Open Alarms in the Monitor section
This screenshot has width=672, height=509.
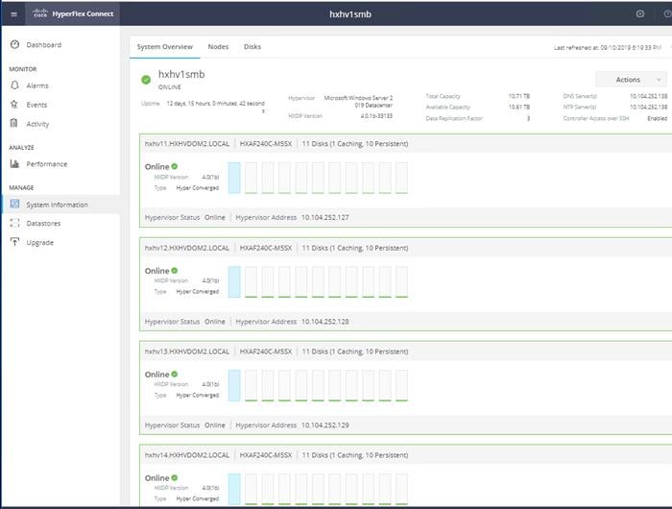pyautogui.click(x=37, y=85)
